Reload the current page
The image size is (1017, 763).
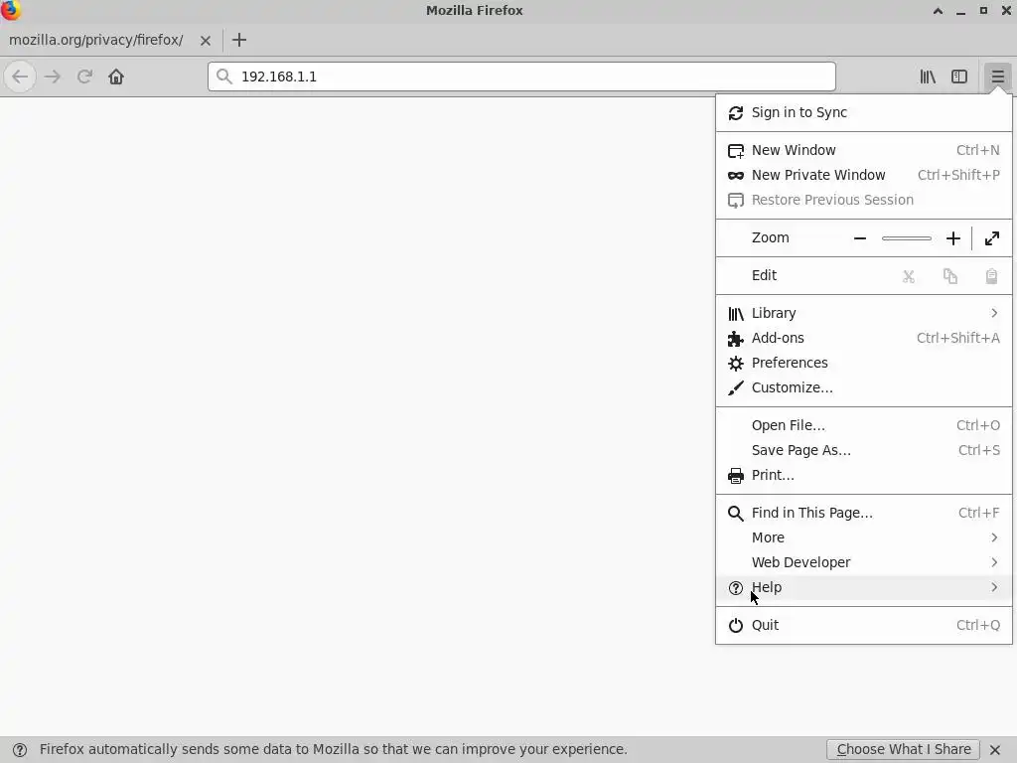(x=84, y=76)
